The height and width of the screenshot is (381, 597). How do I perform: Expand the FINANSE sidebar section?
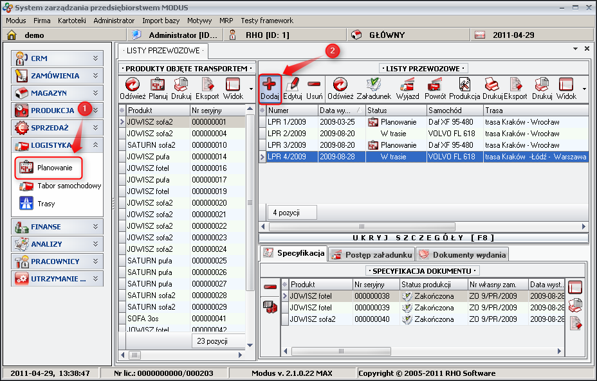pyautogui.click(x=95, y=227)
